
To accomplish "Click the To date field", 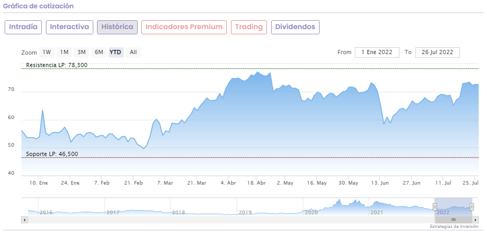I will pos(437,52).
